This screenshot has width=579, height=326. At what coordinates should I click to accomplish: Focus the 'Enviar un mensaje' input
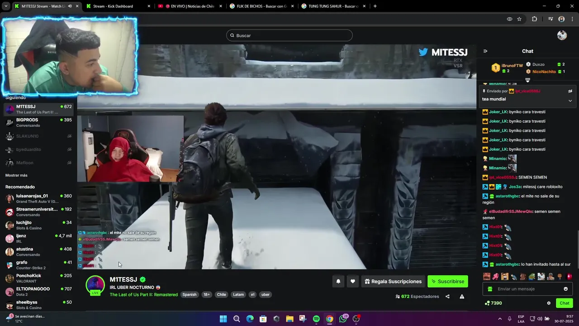(x=528, y=289)
